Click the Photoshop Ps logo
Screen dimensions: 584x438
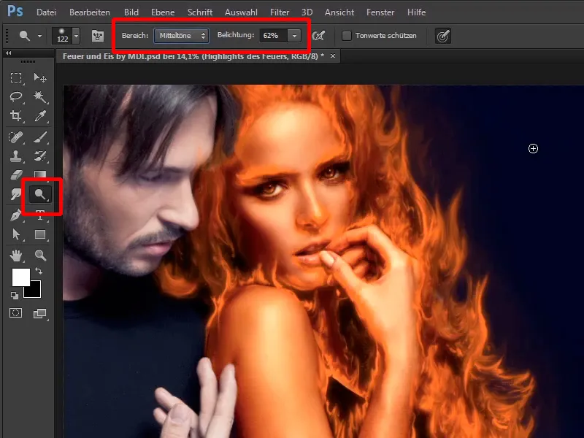[x=15, y=11]
